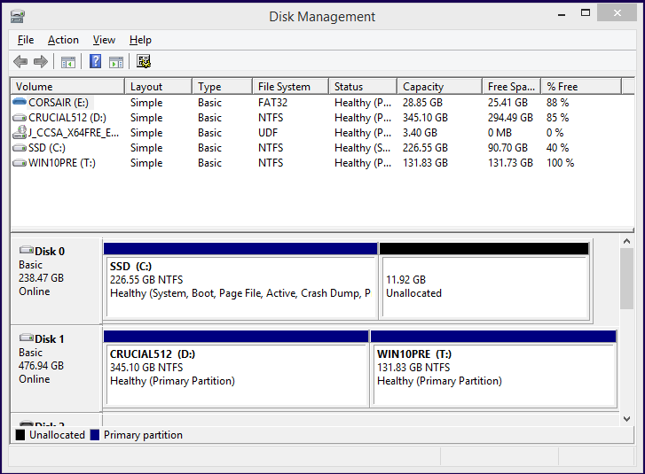Image resolution: width=645 pixels, height=474 pixels.
Task: Sort by the Type column header
Action: pos(222,87)
